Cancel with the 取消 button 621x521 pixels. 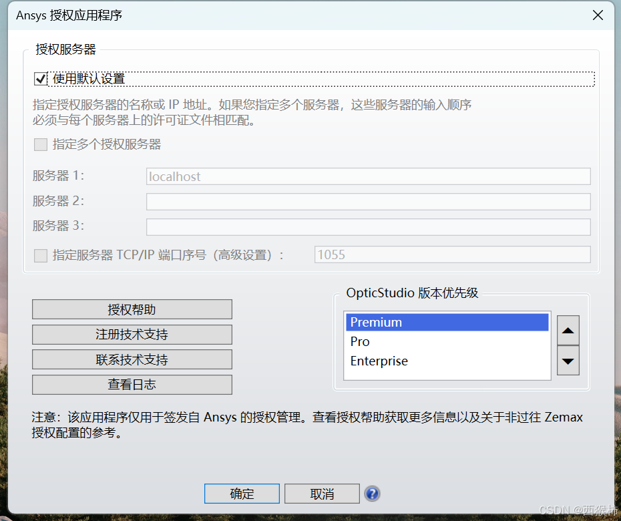pyautogui.click(x=322, y=494)
